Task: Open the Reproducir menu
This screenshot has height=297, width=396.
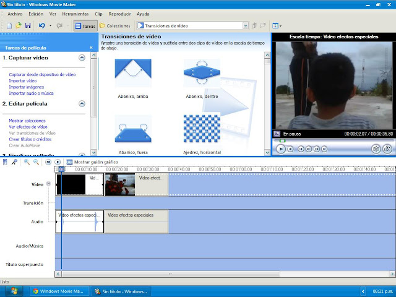Action: tap(119, 14)
